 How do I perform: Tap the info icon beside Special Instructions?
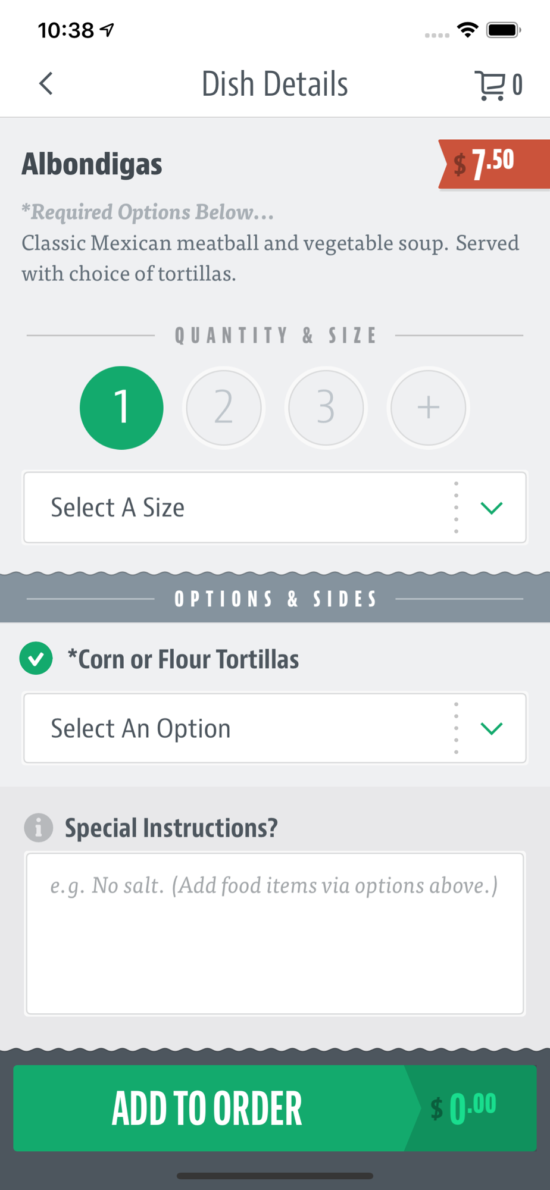pos(39,828)
